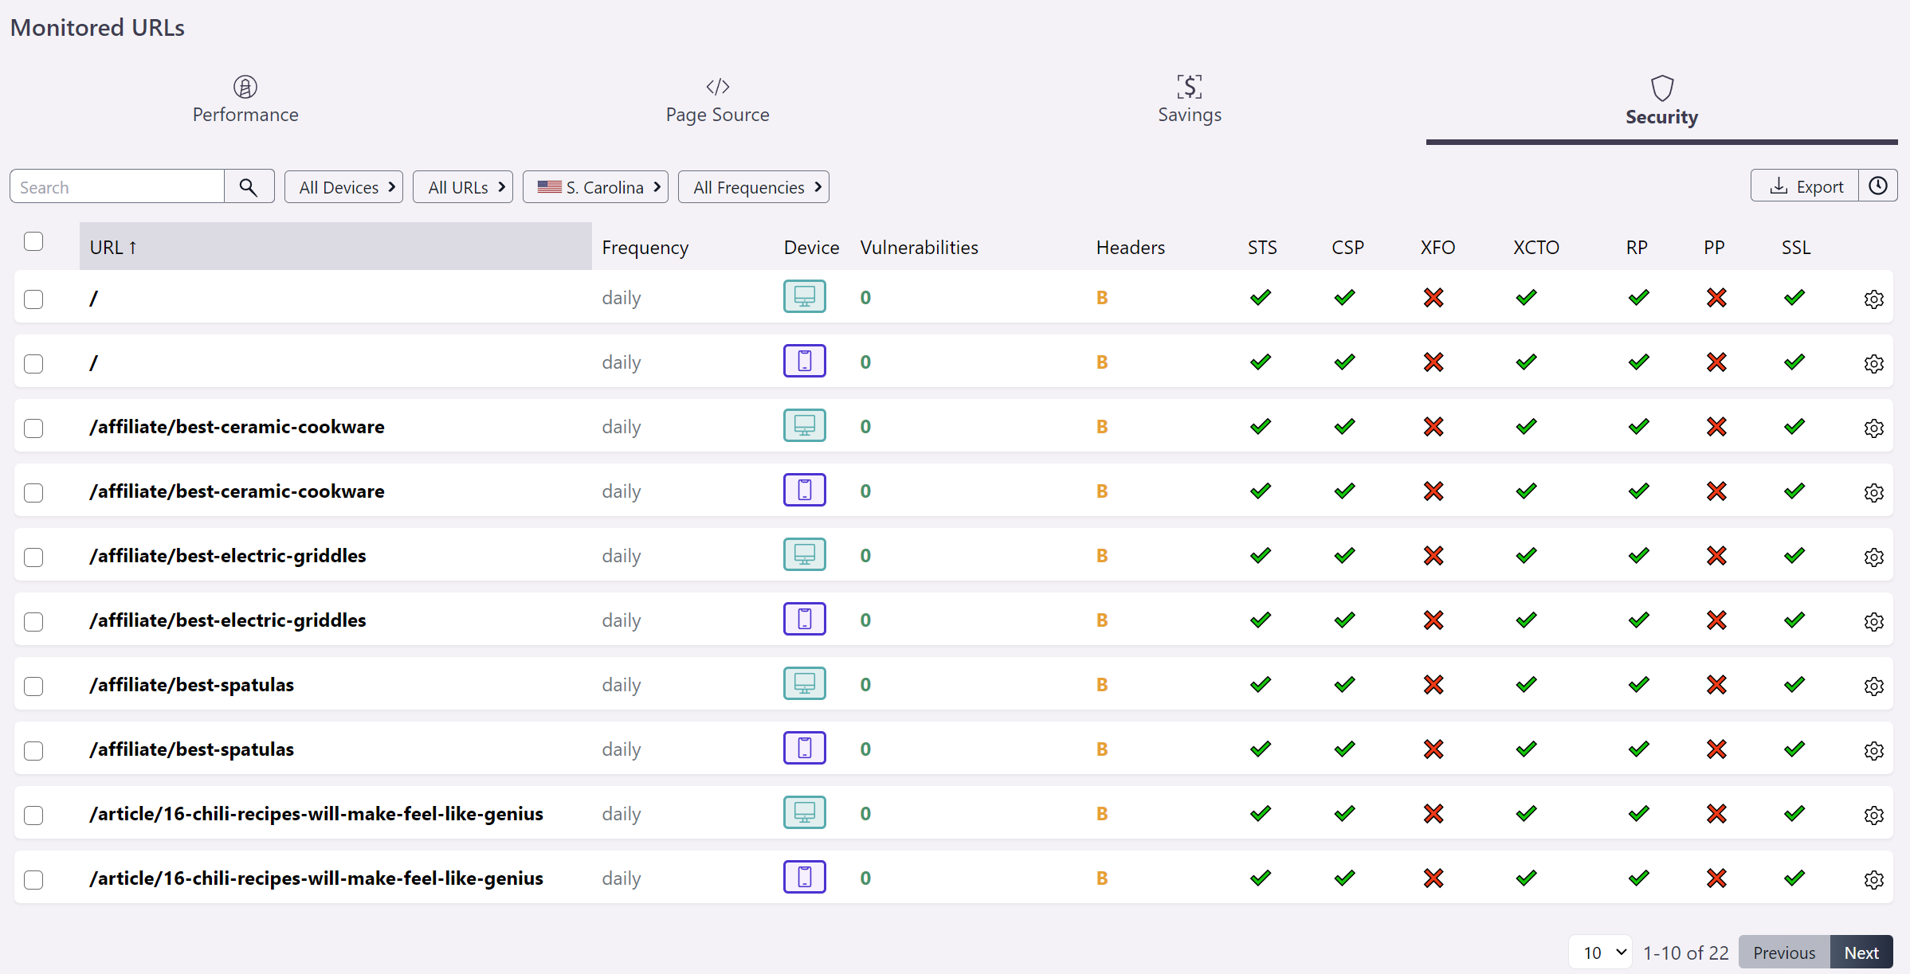Click Headers grade B in first '/' row
This screenshot has height=974, width=1910.
tap(1102, 298)
